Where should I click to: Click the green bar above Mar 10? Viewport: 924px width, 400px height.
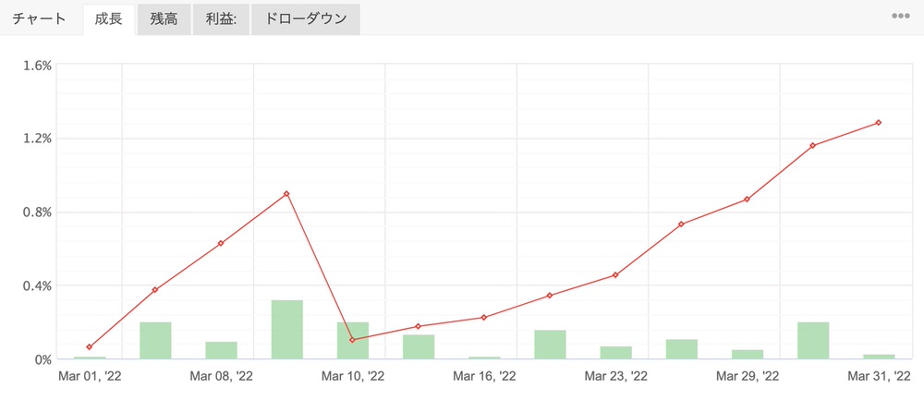[x=353, y=340]
